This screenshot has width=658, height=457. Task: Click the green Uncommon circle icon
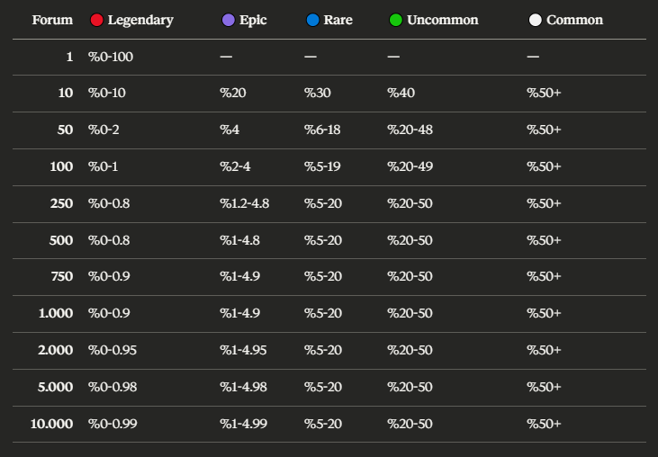[396, 20]
